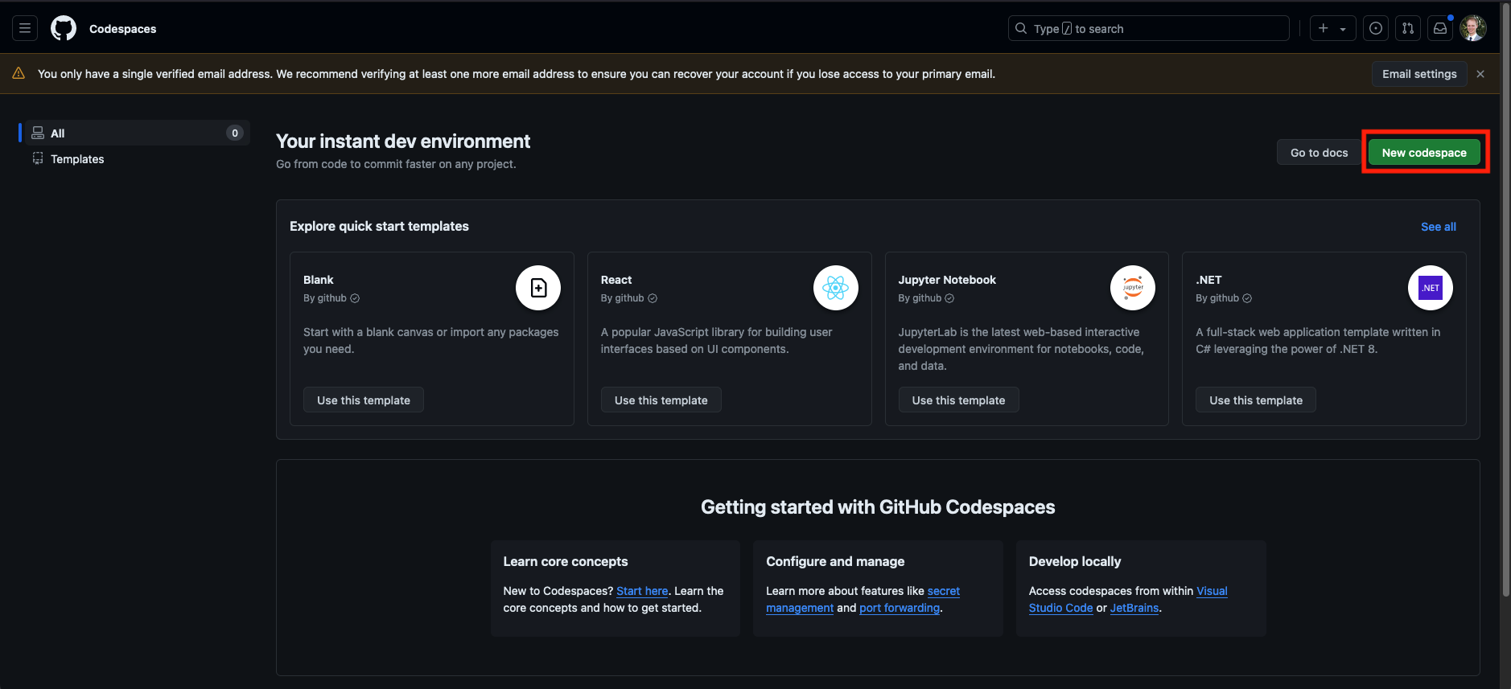Click the Go to docs button
Screen dimensions: 1511x689
pyautogui.click(x=1319, y=153)
